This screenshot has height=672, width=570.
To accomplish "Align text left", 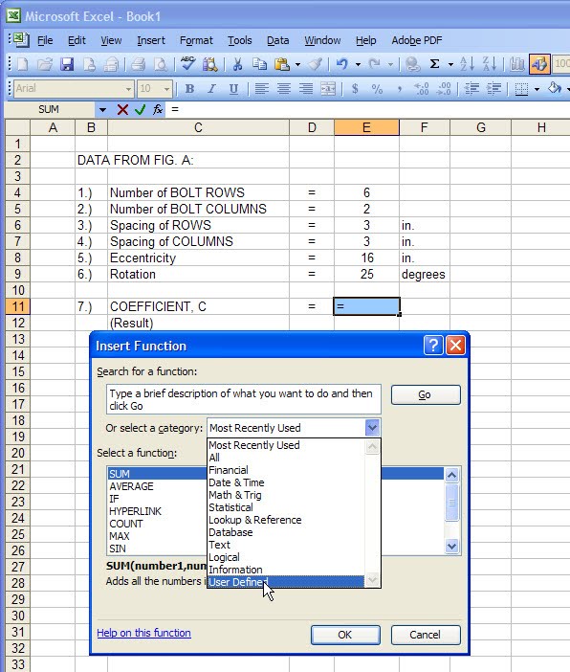I will [262, 89].
